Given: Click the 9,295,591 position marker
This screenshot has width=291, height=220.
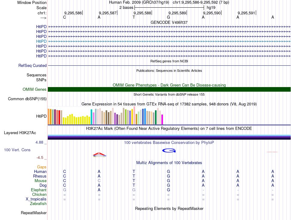Looking at the screenshot, I should pos(247,13).
